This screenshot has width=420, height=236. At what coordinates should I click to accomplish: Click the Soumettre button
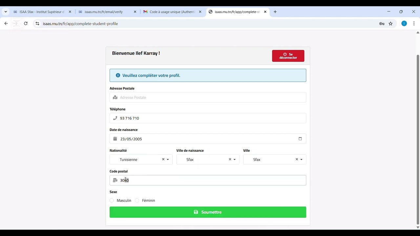208,212
